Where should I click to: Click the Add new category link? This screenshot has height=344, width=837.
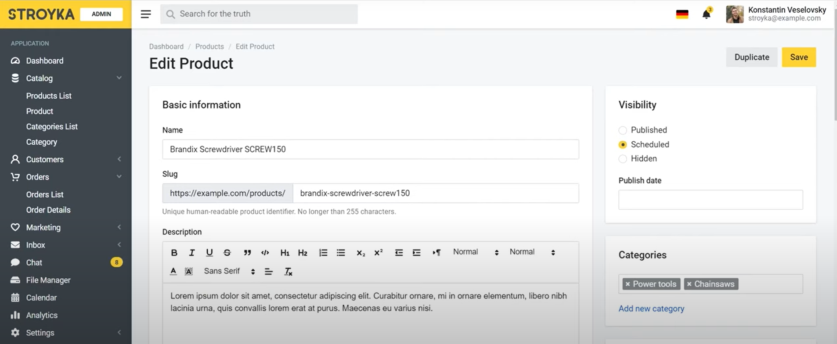(x=651, y=308)
